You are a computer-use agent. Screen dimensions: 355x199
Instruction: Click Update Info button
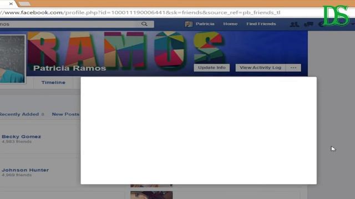(212, 67)
